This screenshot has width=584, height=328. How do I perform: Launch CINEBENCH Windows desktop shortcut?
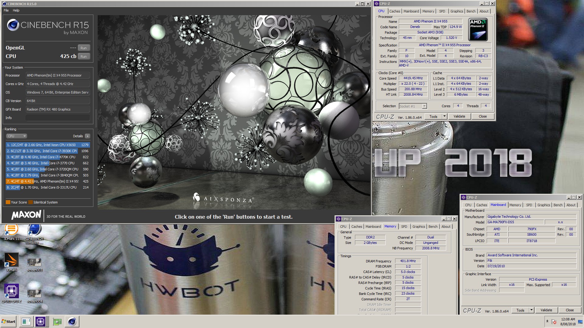coord(34,234)
